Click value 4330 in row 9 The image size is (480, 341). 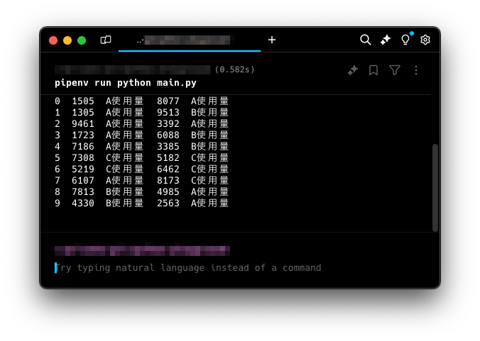[83, 203]
